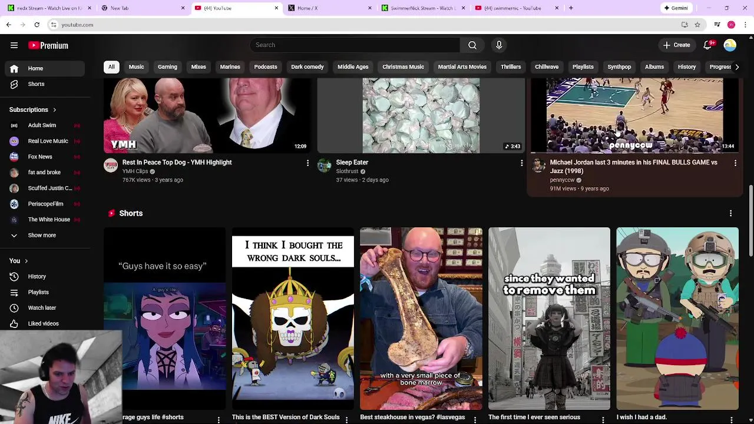Open Watch later list

point(45,308)
